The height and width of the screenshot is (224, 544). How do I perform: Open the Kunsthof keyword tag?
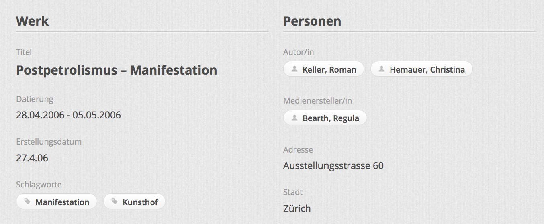pos(140,202)
